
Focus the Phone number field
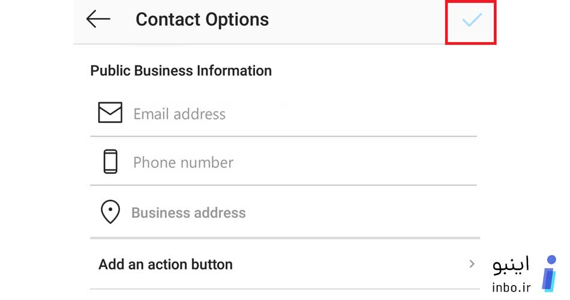[284, 162]
